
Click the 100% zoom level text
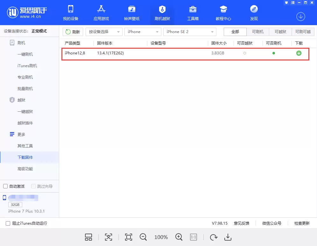pyautogui.click(x=161, y=237)
